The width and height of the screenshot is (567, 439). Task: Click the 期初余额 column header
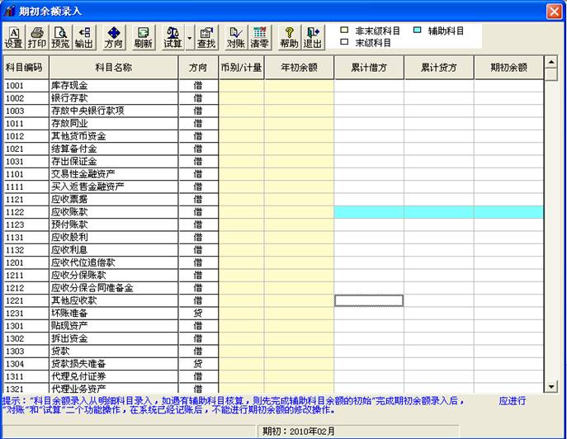[x=508, y=68]
